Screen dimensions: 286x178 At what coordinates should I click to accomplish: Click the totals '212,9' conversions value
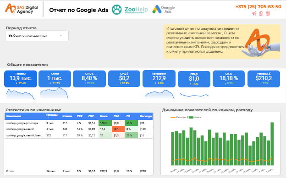(104, 171)
